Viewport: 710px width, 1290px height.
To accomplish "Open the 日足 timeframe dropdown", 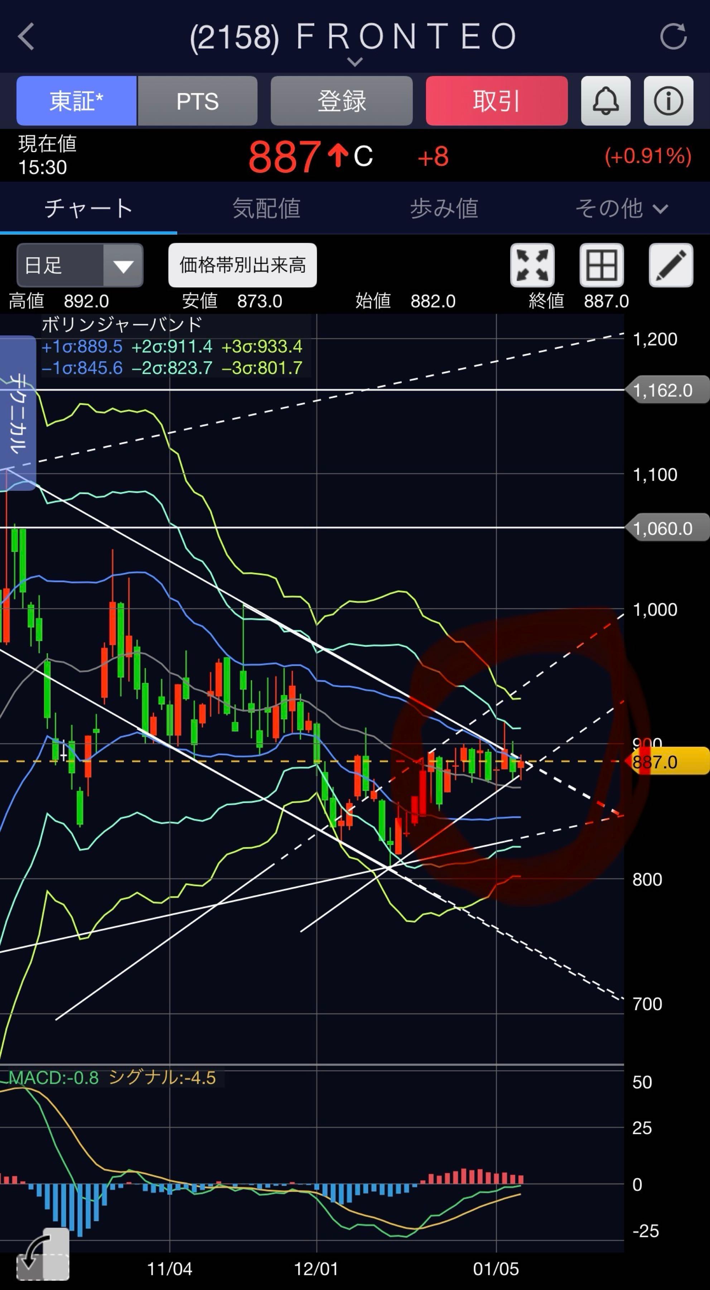I will (79, 265).
